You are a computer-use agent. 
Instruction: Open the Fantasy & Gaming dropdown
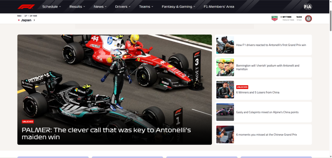coord(178,6)
